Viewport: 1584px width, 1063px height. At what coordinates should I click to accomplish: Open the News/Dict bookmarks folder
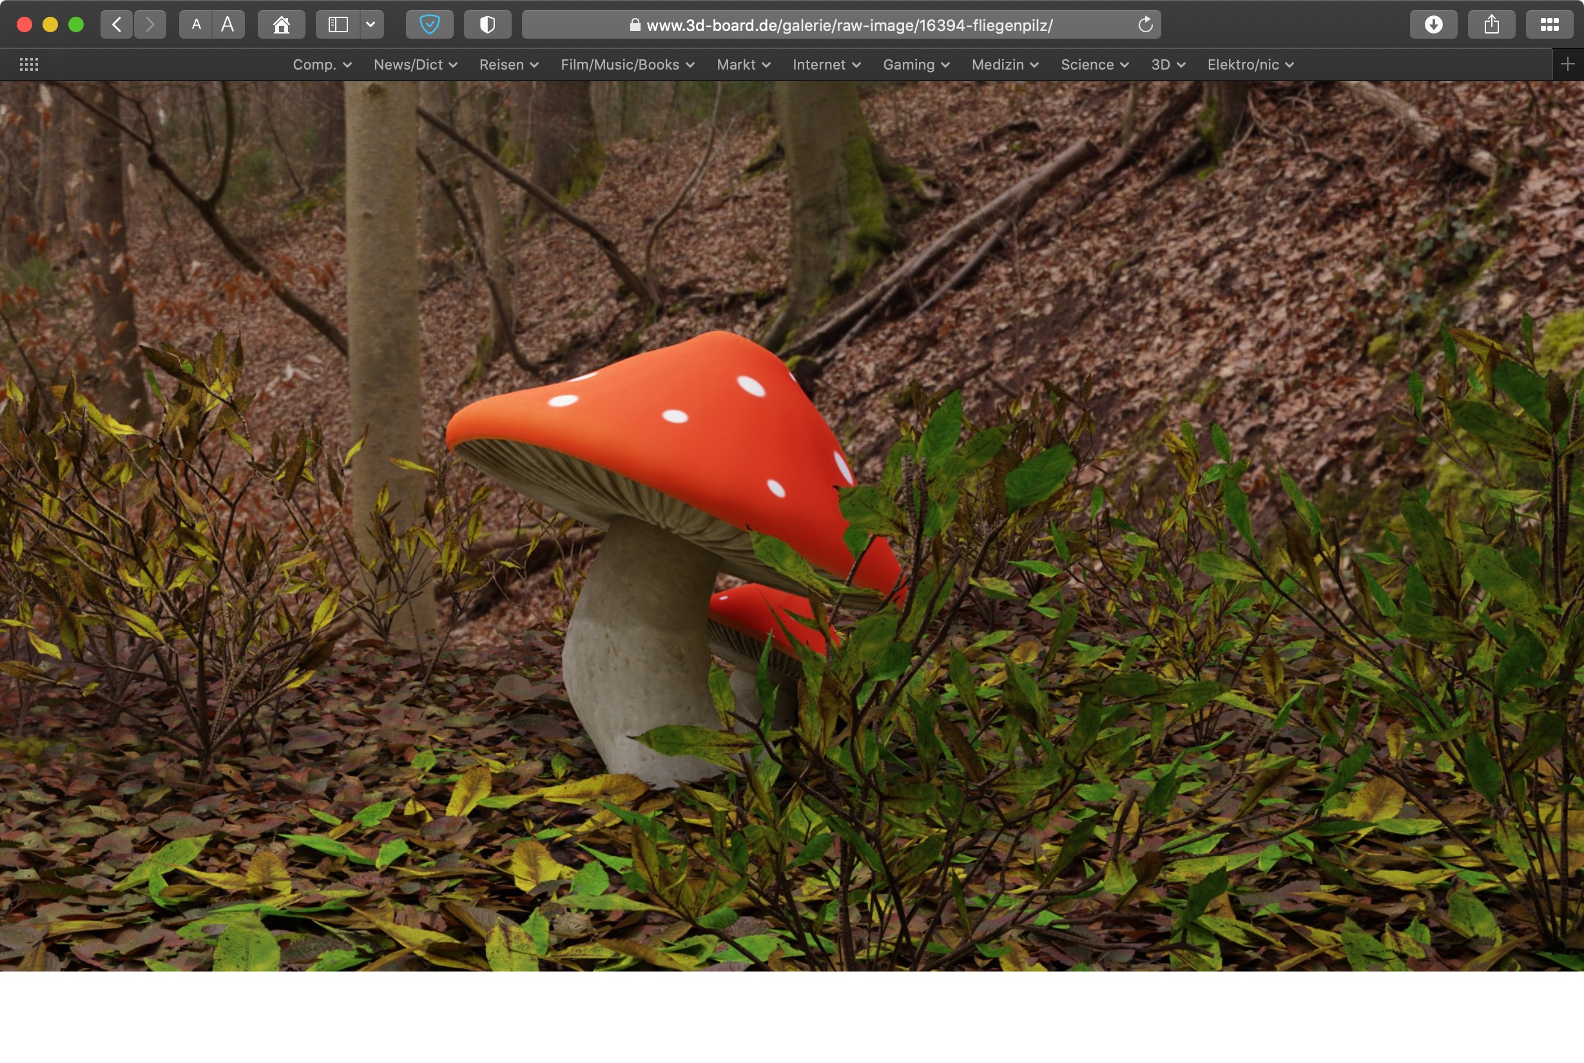(415, 64)
